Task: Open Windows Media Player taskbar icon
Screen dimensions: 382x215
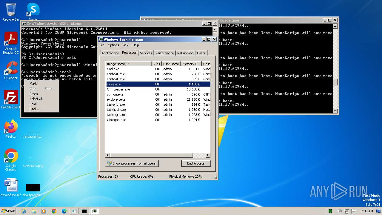Action: 44,211
